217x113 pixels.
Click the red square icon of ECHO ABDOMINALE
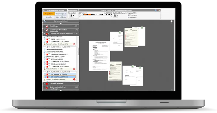point(47,64)
